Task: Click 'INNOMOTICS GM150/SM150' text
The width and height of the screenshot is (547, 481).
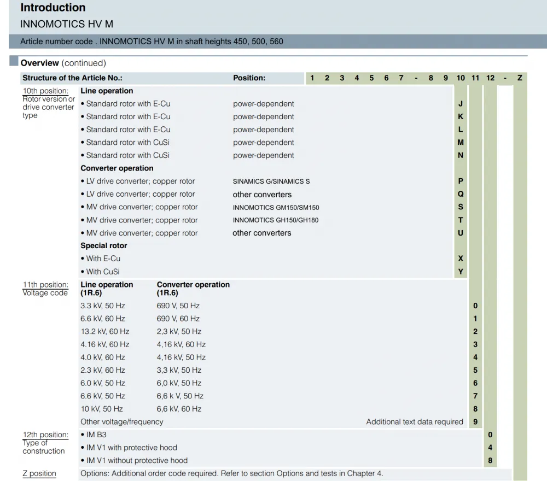Action: tap(276, 207)
